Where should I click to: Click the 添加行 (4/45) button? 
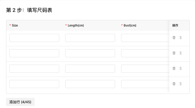coord(20,102)
